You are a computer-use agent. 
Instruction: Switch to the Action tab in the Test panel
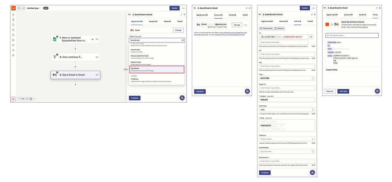[362, 15]
